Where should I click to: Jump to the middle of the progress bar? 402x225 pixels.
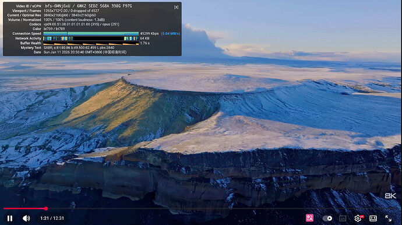[x=201, y=209]
